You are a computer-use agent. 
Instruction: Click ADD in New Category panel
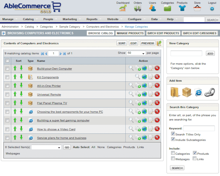tap(210, 53)
